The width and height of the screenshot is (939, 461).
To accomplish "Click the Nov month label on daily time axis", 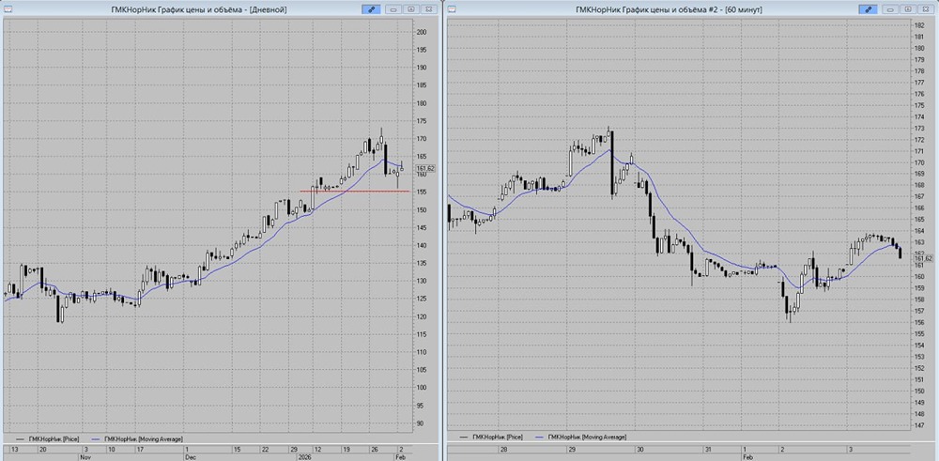I will pyautogui.click(x=85, y=455).
